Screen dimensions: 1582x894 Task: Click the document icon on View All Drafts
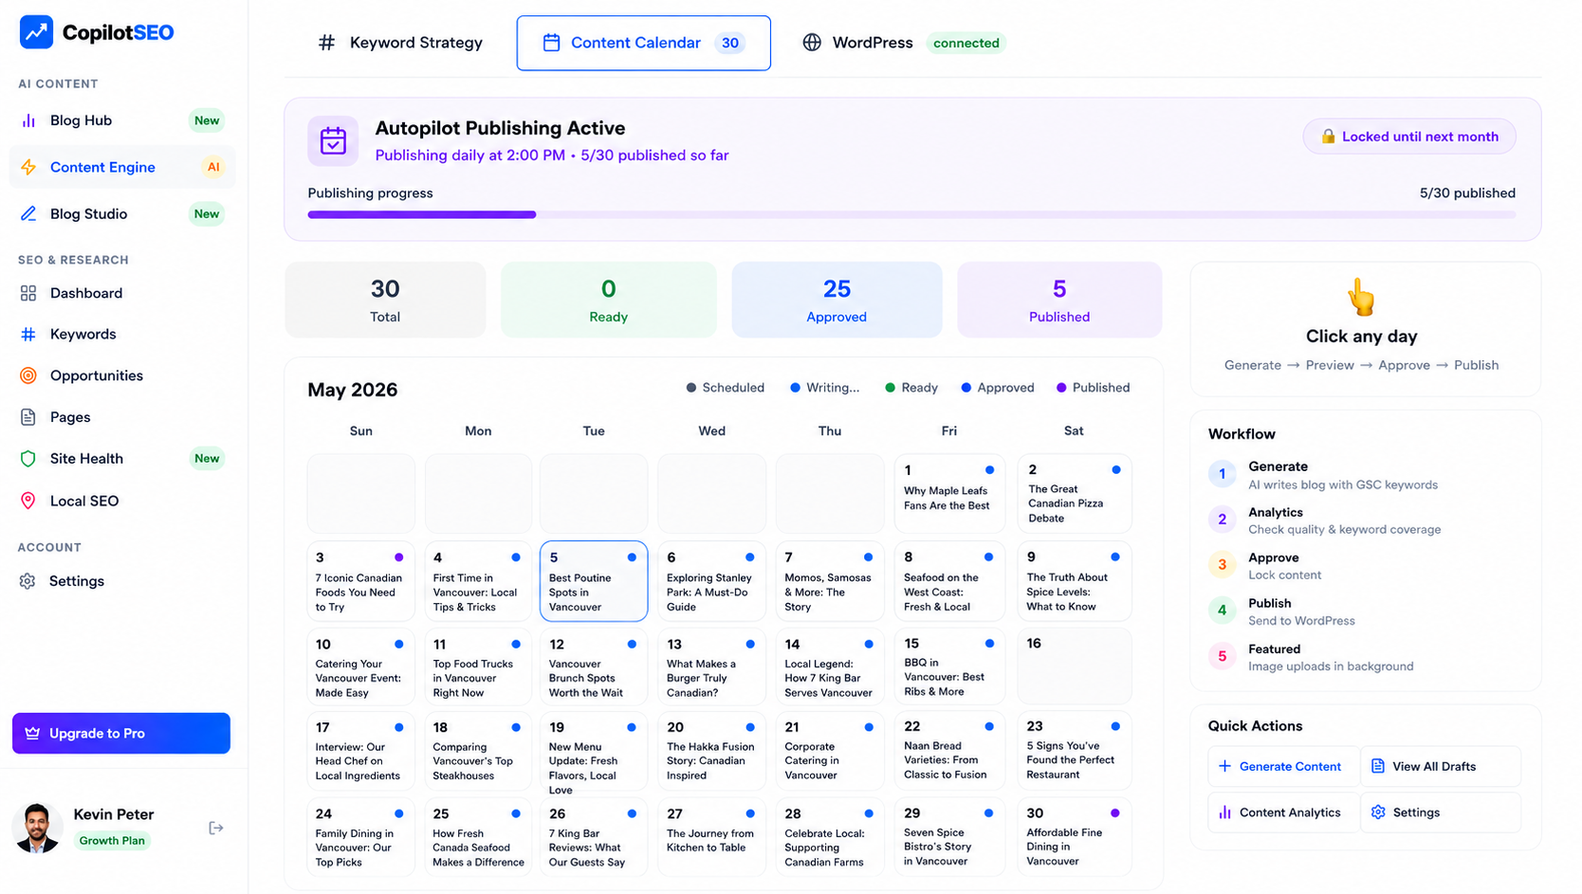pos(1378,766)
